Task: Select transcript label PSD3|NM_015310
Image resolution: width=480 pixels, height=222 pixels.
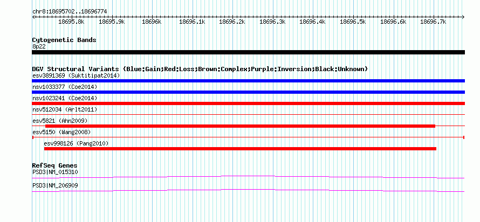Action: pos(55,172)
